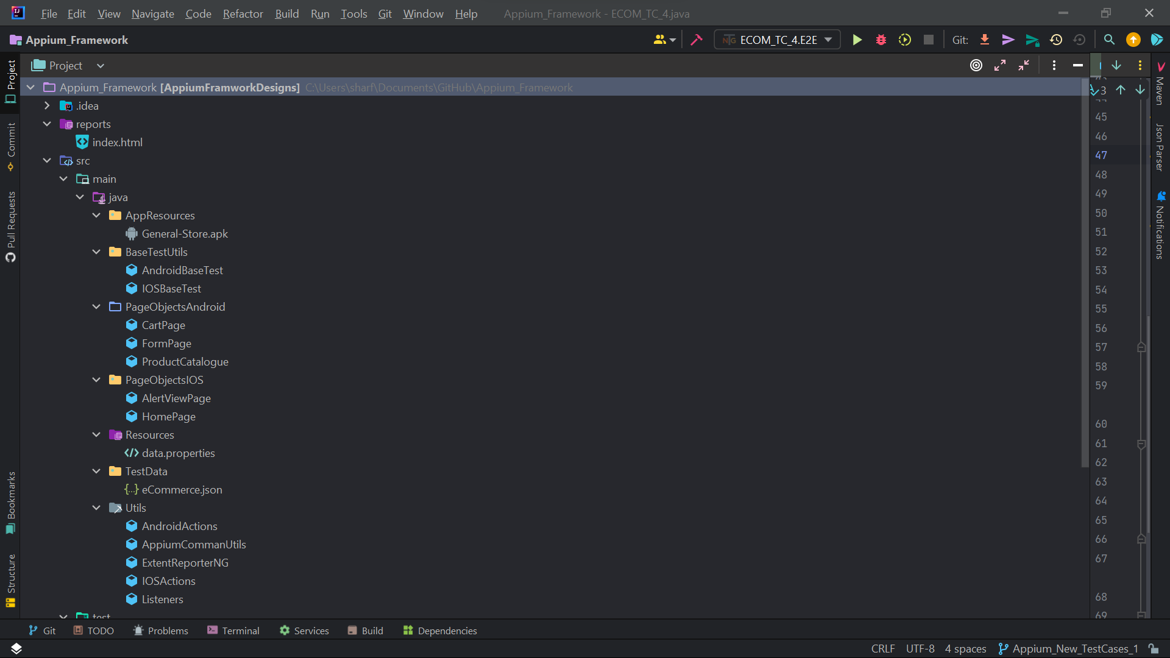Open the Refactor menu
Viewport: 1170px width, 658px height.
pyautogui.click(x=242, y=13)
